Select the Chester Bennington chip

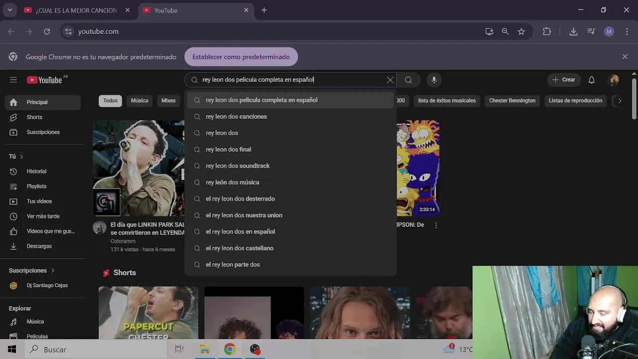pyautogui.click(x=512, y=101)
